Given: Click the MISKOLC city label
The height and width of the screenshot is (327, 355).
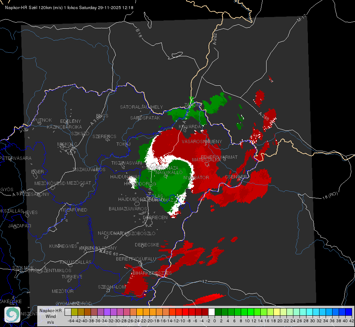Looking at the screenshot, I should tap(67, 144).
